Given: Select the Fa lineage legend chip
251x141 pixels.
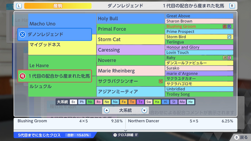Looking at the screenshot, I should click(124, 102).
